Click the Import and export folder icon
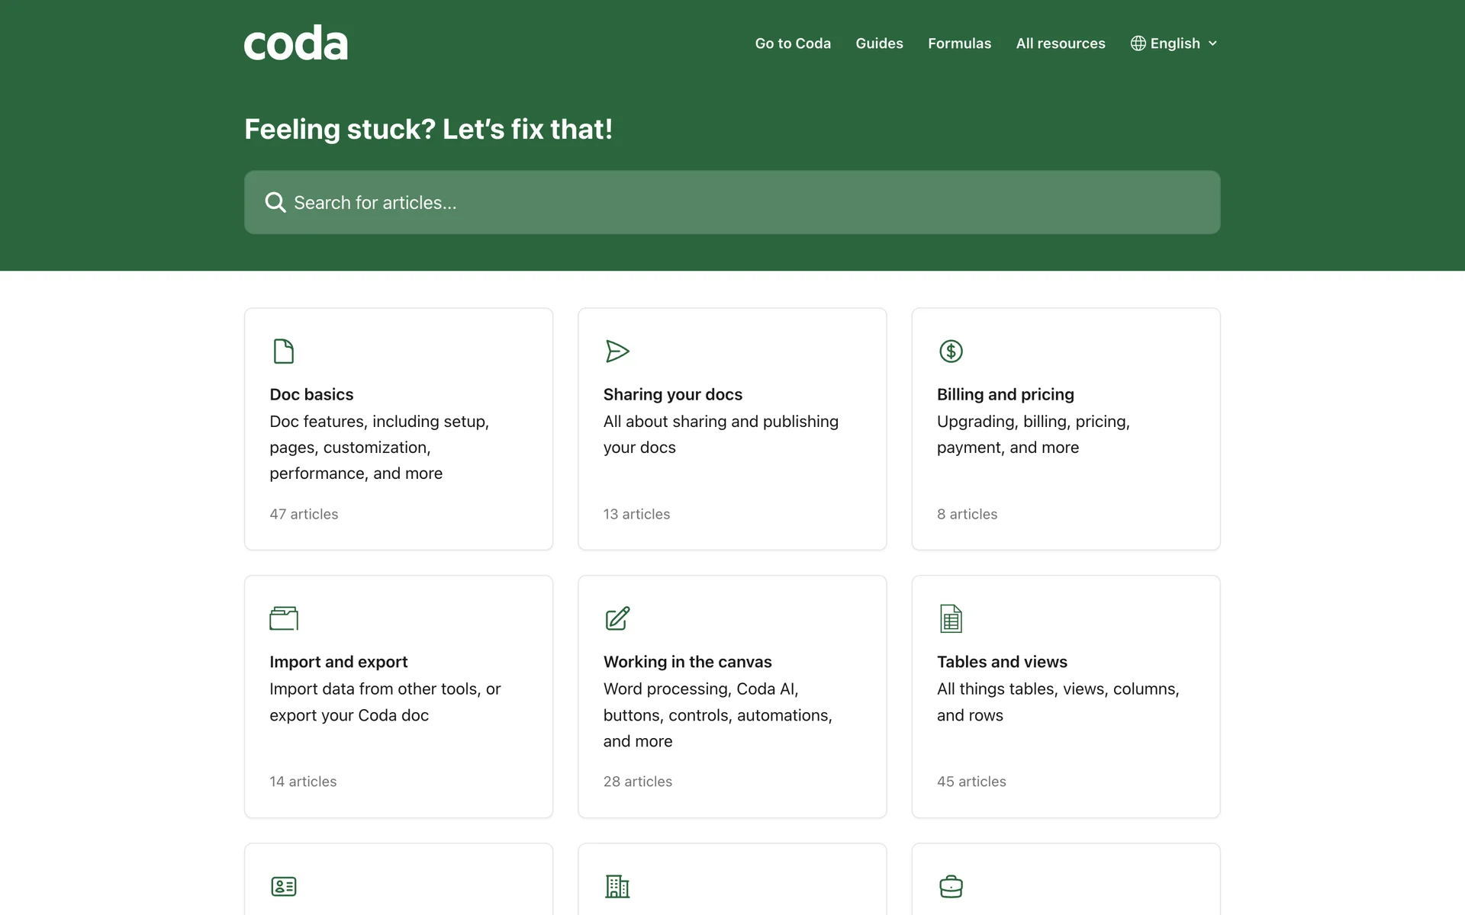Viewport: 1465px width, 915px height. click(283, 618)
